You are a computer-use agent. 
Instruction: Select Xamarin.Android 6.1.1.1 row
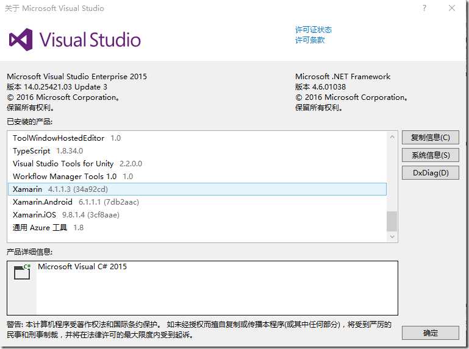pos(197,202)
